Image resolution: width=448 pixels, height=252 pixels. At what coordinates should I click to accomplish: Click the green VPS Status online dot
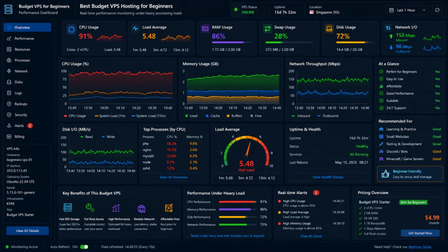[x=236, y=9]
